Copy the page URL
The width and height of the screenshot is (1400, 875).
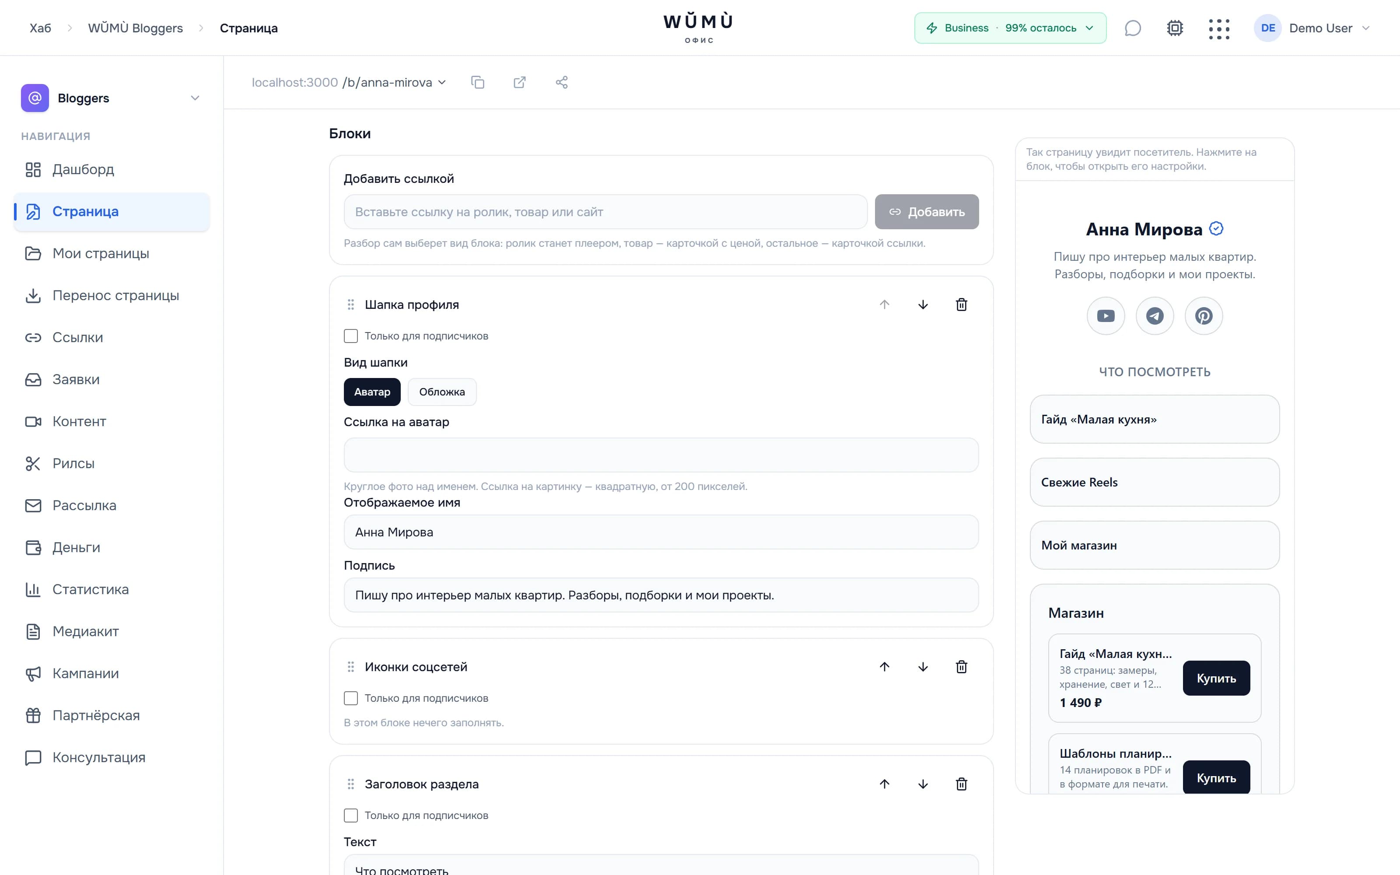477,82
